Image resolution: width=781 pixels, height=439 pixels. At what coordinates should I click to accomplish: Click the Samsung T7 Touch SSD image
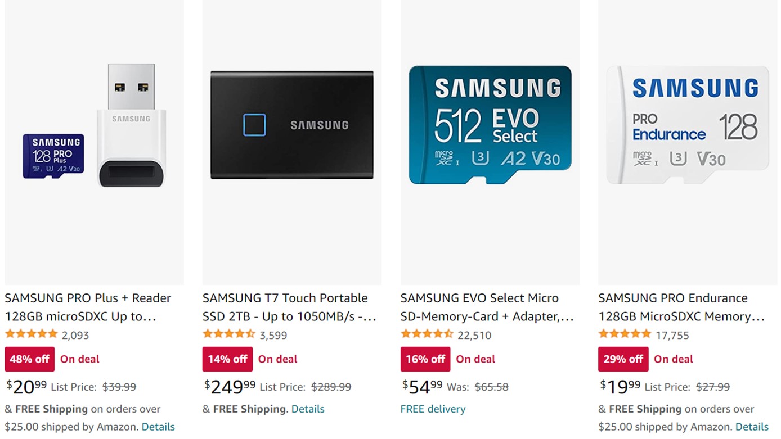coord(291,125)
